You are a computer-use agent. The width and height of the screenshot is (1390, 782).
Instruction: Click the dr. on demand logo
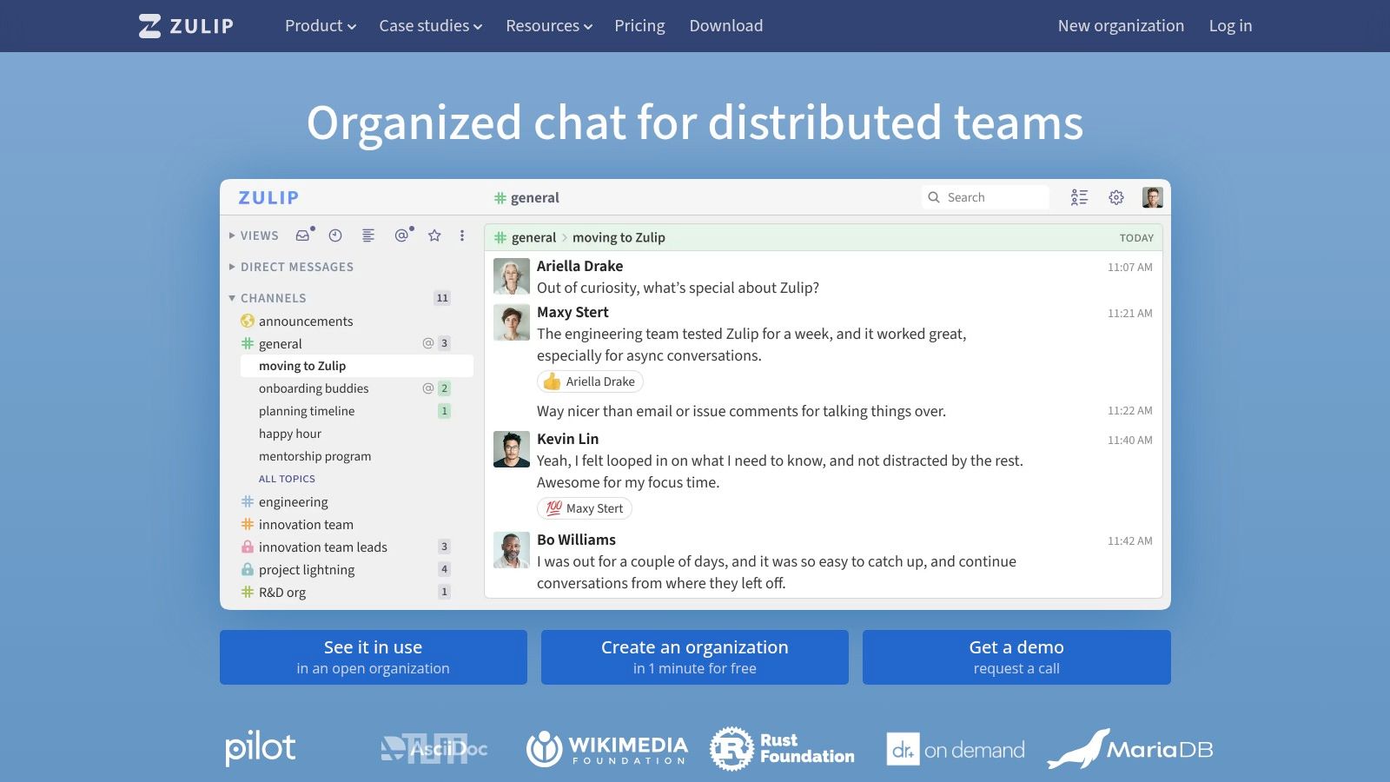(x=956, y=750)
